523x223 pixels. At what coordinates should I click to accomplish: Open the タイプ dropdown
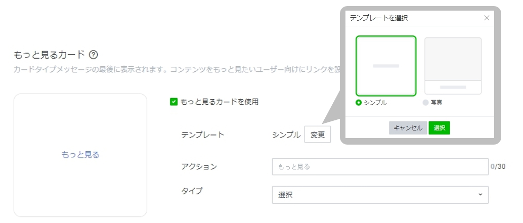(x=380, y=195)
